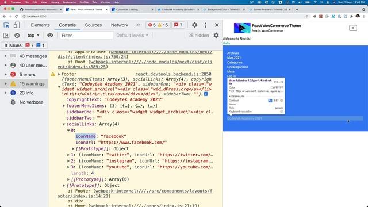Open the react_devtools_backend.js:2850 source link
This screenshot has width=368, height=207.
click(173, 74)
